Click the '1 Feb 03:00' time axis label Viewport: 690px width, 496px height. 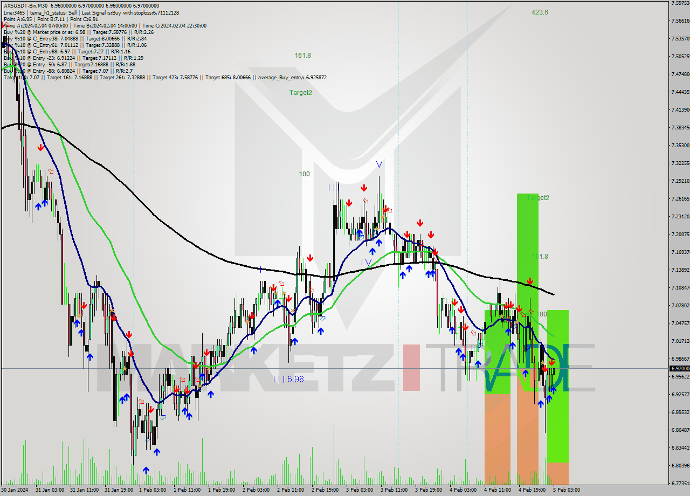pyautogui.click(x=153, y=490)
